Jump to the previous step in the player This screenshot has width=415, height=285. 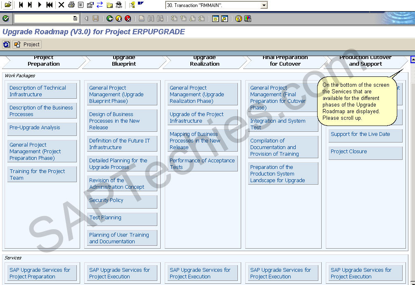click(21, 5)
